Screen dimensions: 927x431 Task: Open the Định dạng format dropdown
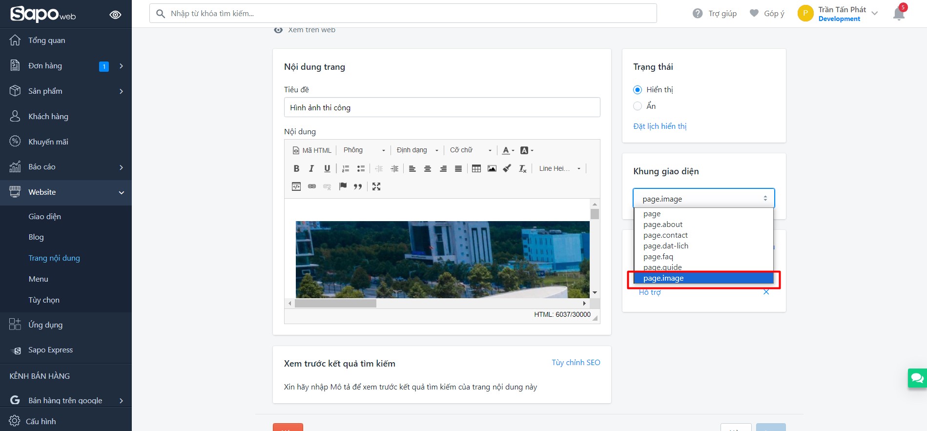coord(417,150)
